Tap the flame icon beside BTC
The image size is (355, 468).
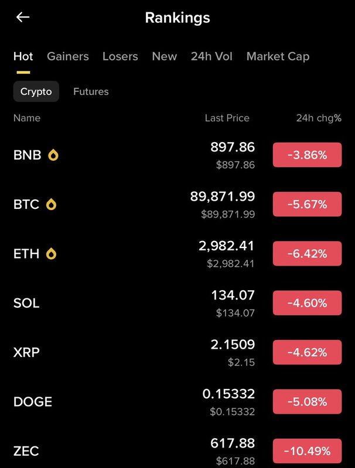pos(51,204)
